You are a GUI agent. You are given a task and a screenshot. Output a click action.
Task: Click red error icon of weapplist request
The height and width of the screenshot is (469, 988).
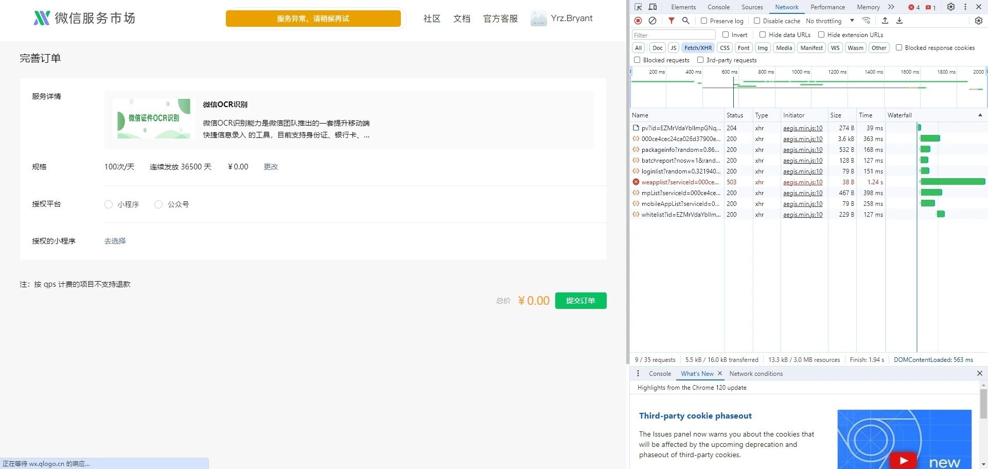tap(636, 182)
